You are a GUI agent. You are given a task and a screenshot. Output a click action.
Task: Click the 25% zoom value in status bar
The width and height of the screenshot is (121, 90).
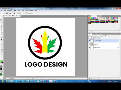point(5,78)
